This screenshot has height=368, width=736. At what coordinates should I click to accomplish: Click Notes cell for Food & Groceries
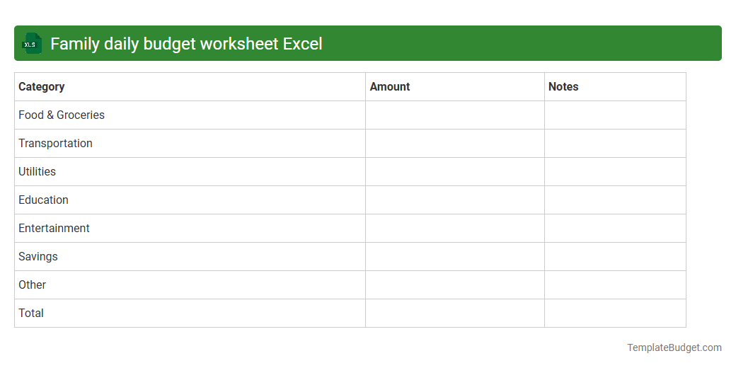click(615, 115)
